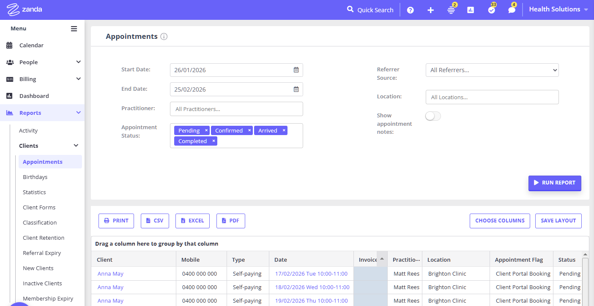Export report using Excel button
The height and width of the screenshot is (306, 594).
tap(192, 221)
